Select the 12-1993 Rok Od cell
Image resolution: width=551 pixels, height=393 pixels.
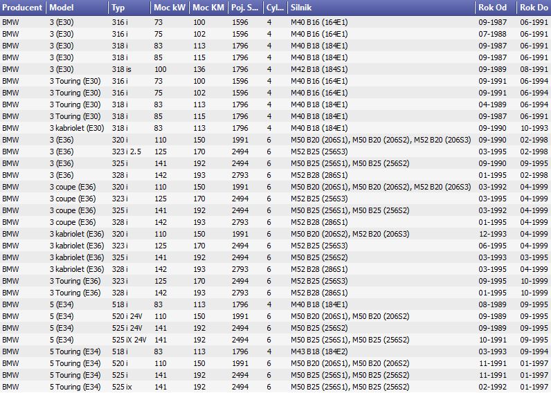pyautogui.click(x=492, y=234)
